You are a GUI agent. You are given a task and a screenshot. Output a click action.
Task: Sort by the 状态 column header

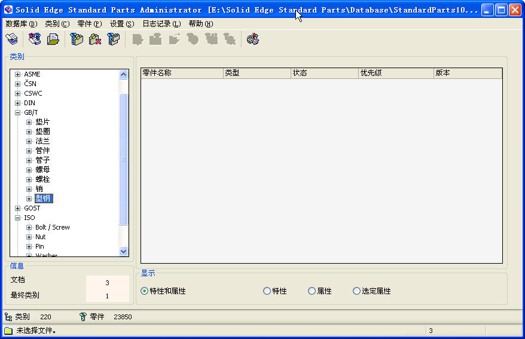click(325, 73)
